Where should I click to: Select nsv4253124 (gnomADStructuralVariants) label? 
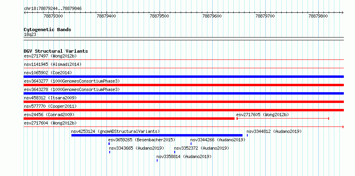coord(115,131)
